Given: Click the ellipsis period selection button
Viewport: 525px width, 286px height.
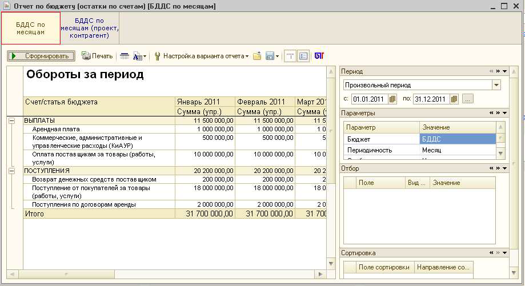Looking at the screenshot, I should pyautogui.click(x=468, y=99).
